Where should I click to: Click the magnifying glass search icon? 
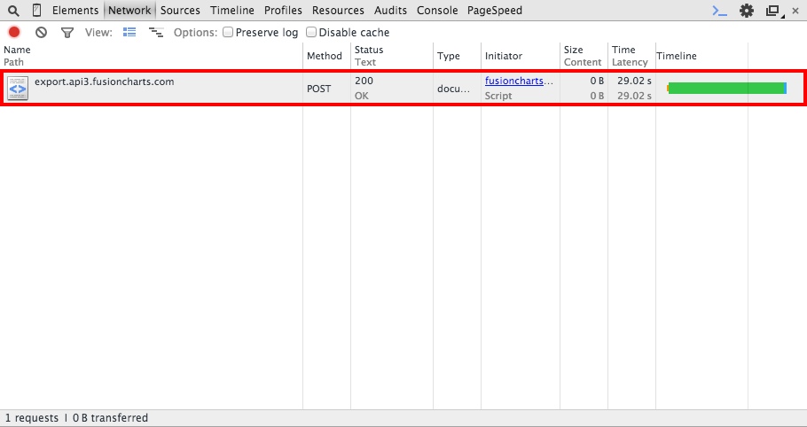coord(13,11)
